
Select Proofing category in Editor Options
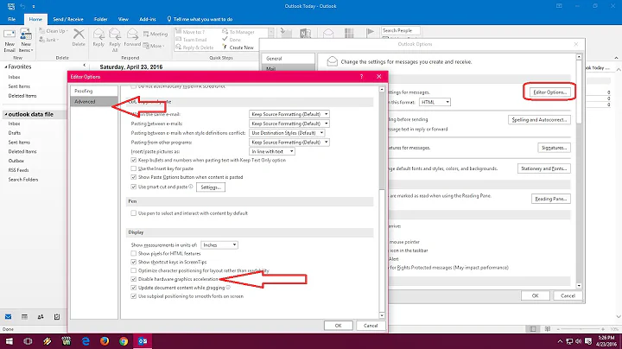tap(94, 91)
